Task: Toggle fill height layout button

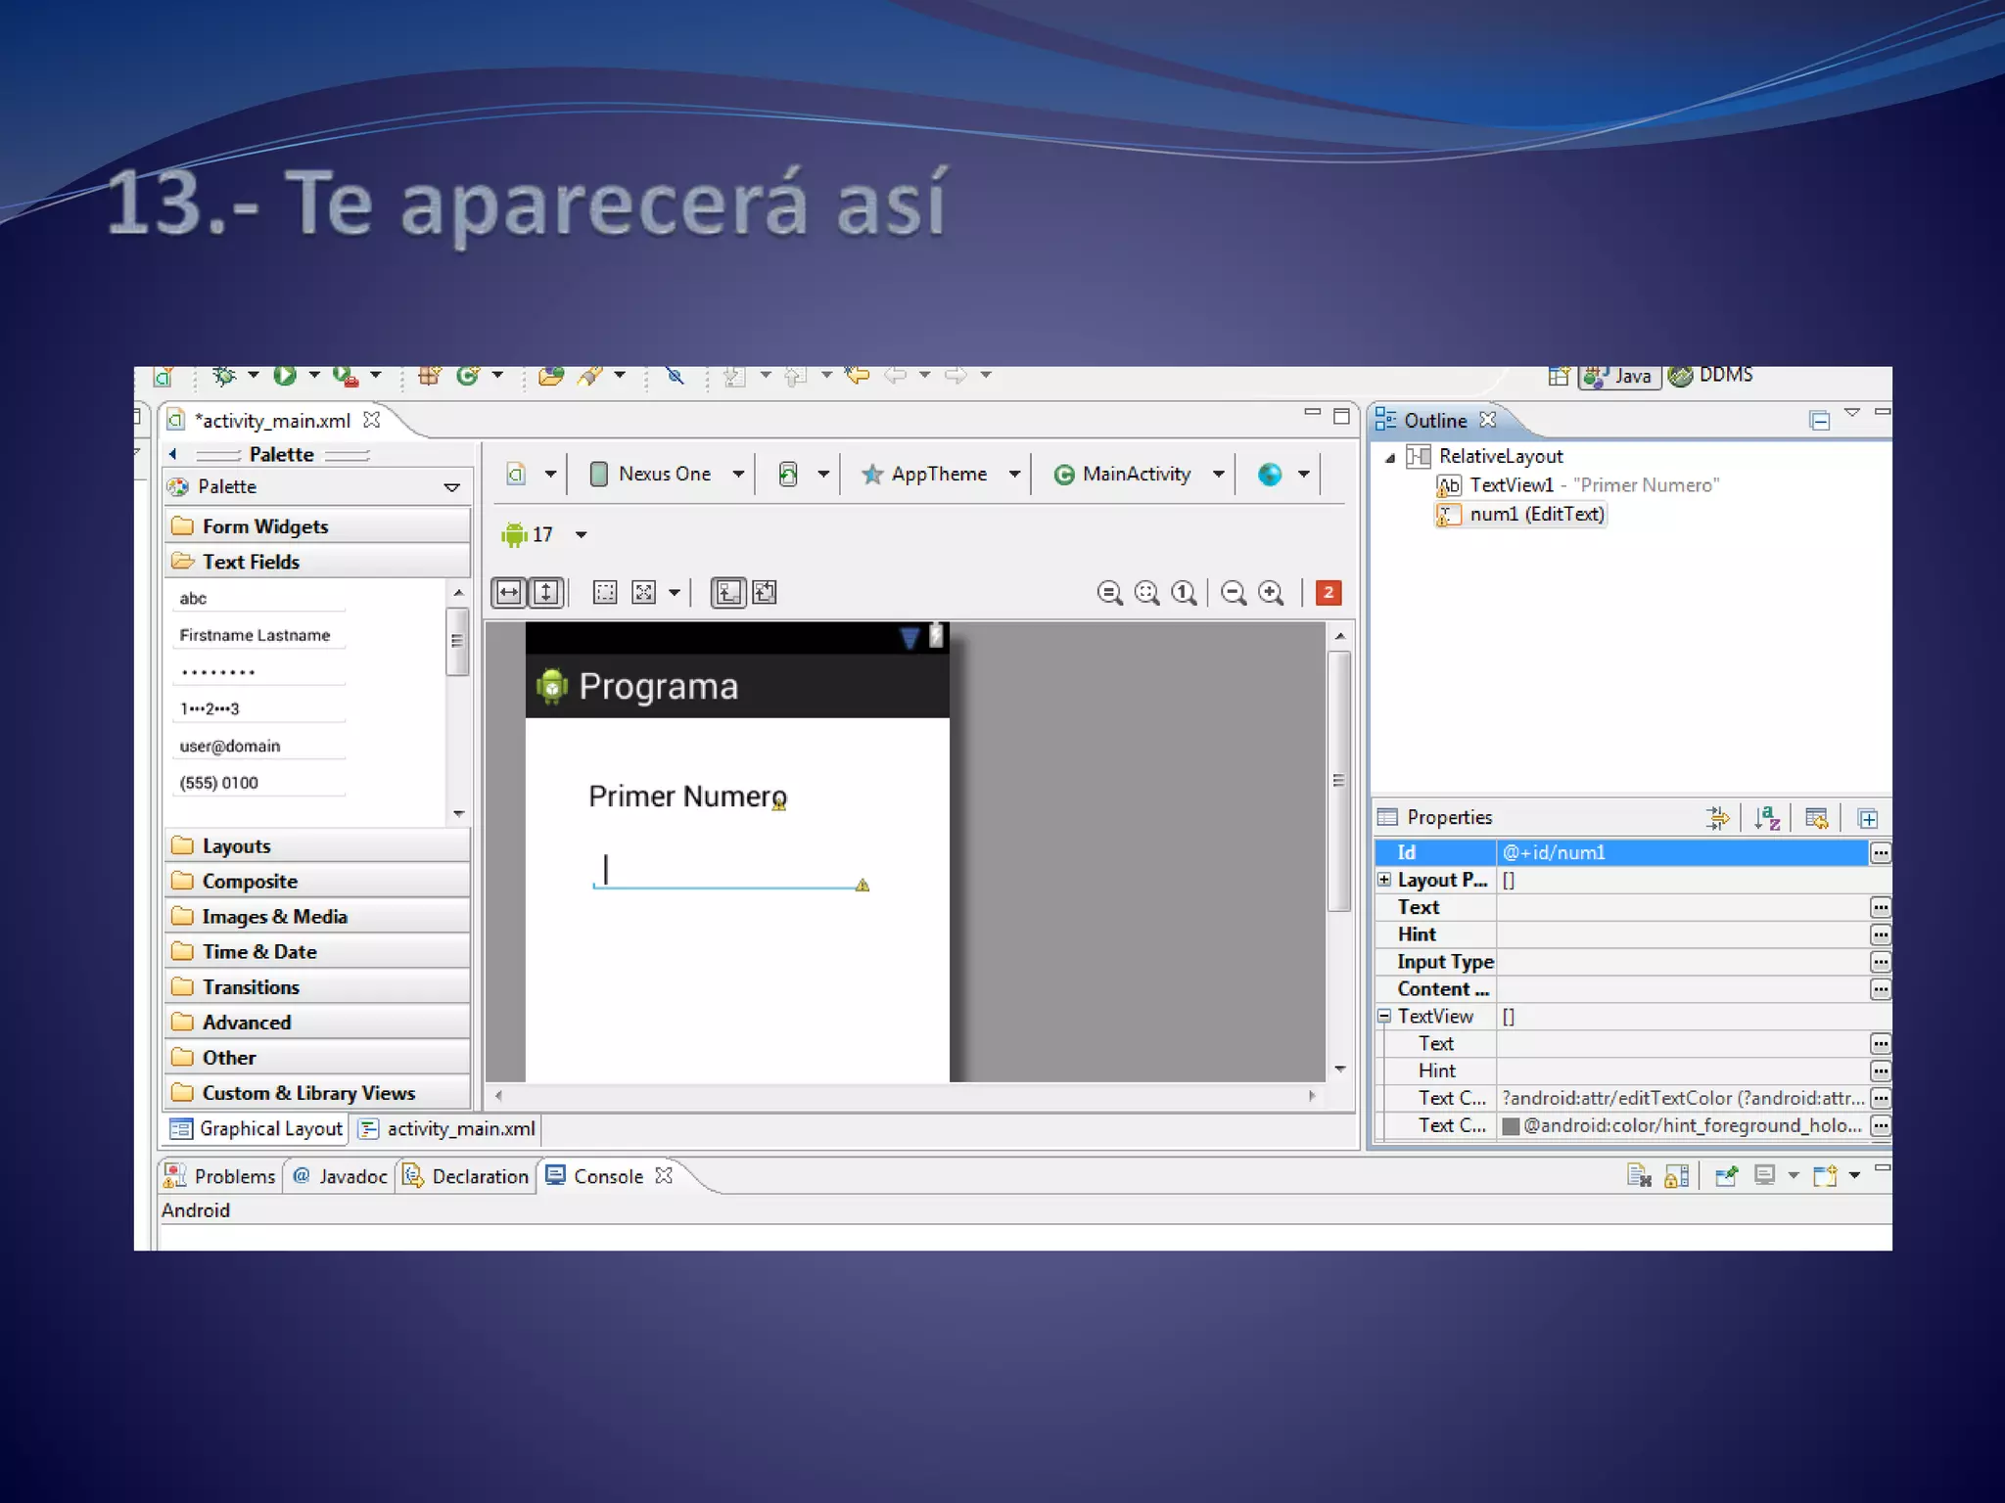Action: (546, 593)
